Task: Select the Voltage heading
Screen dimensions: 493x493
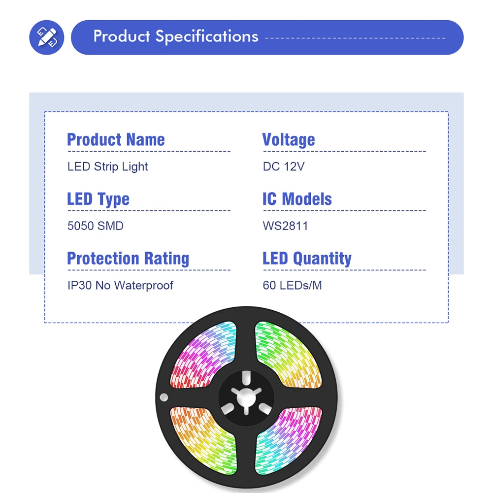Action: click(289, 139)
